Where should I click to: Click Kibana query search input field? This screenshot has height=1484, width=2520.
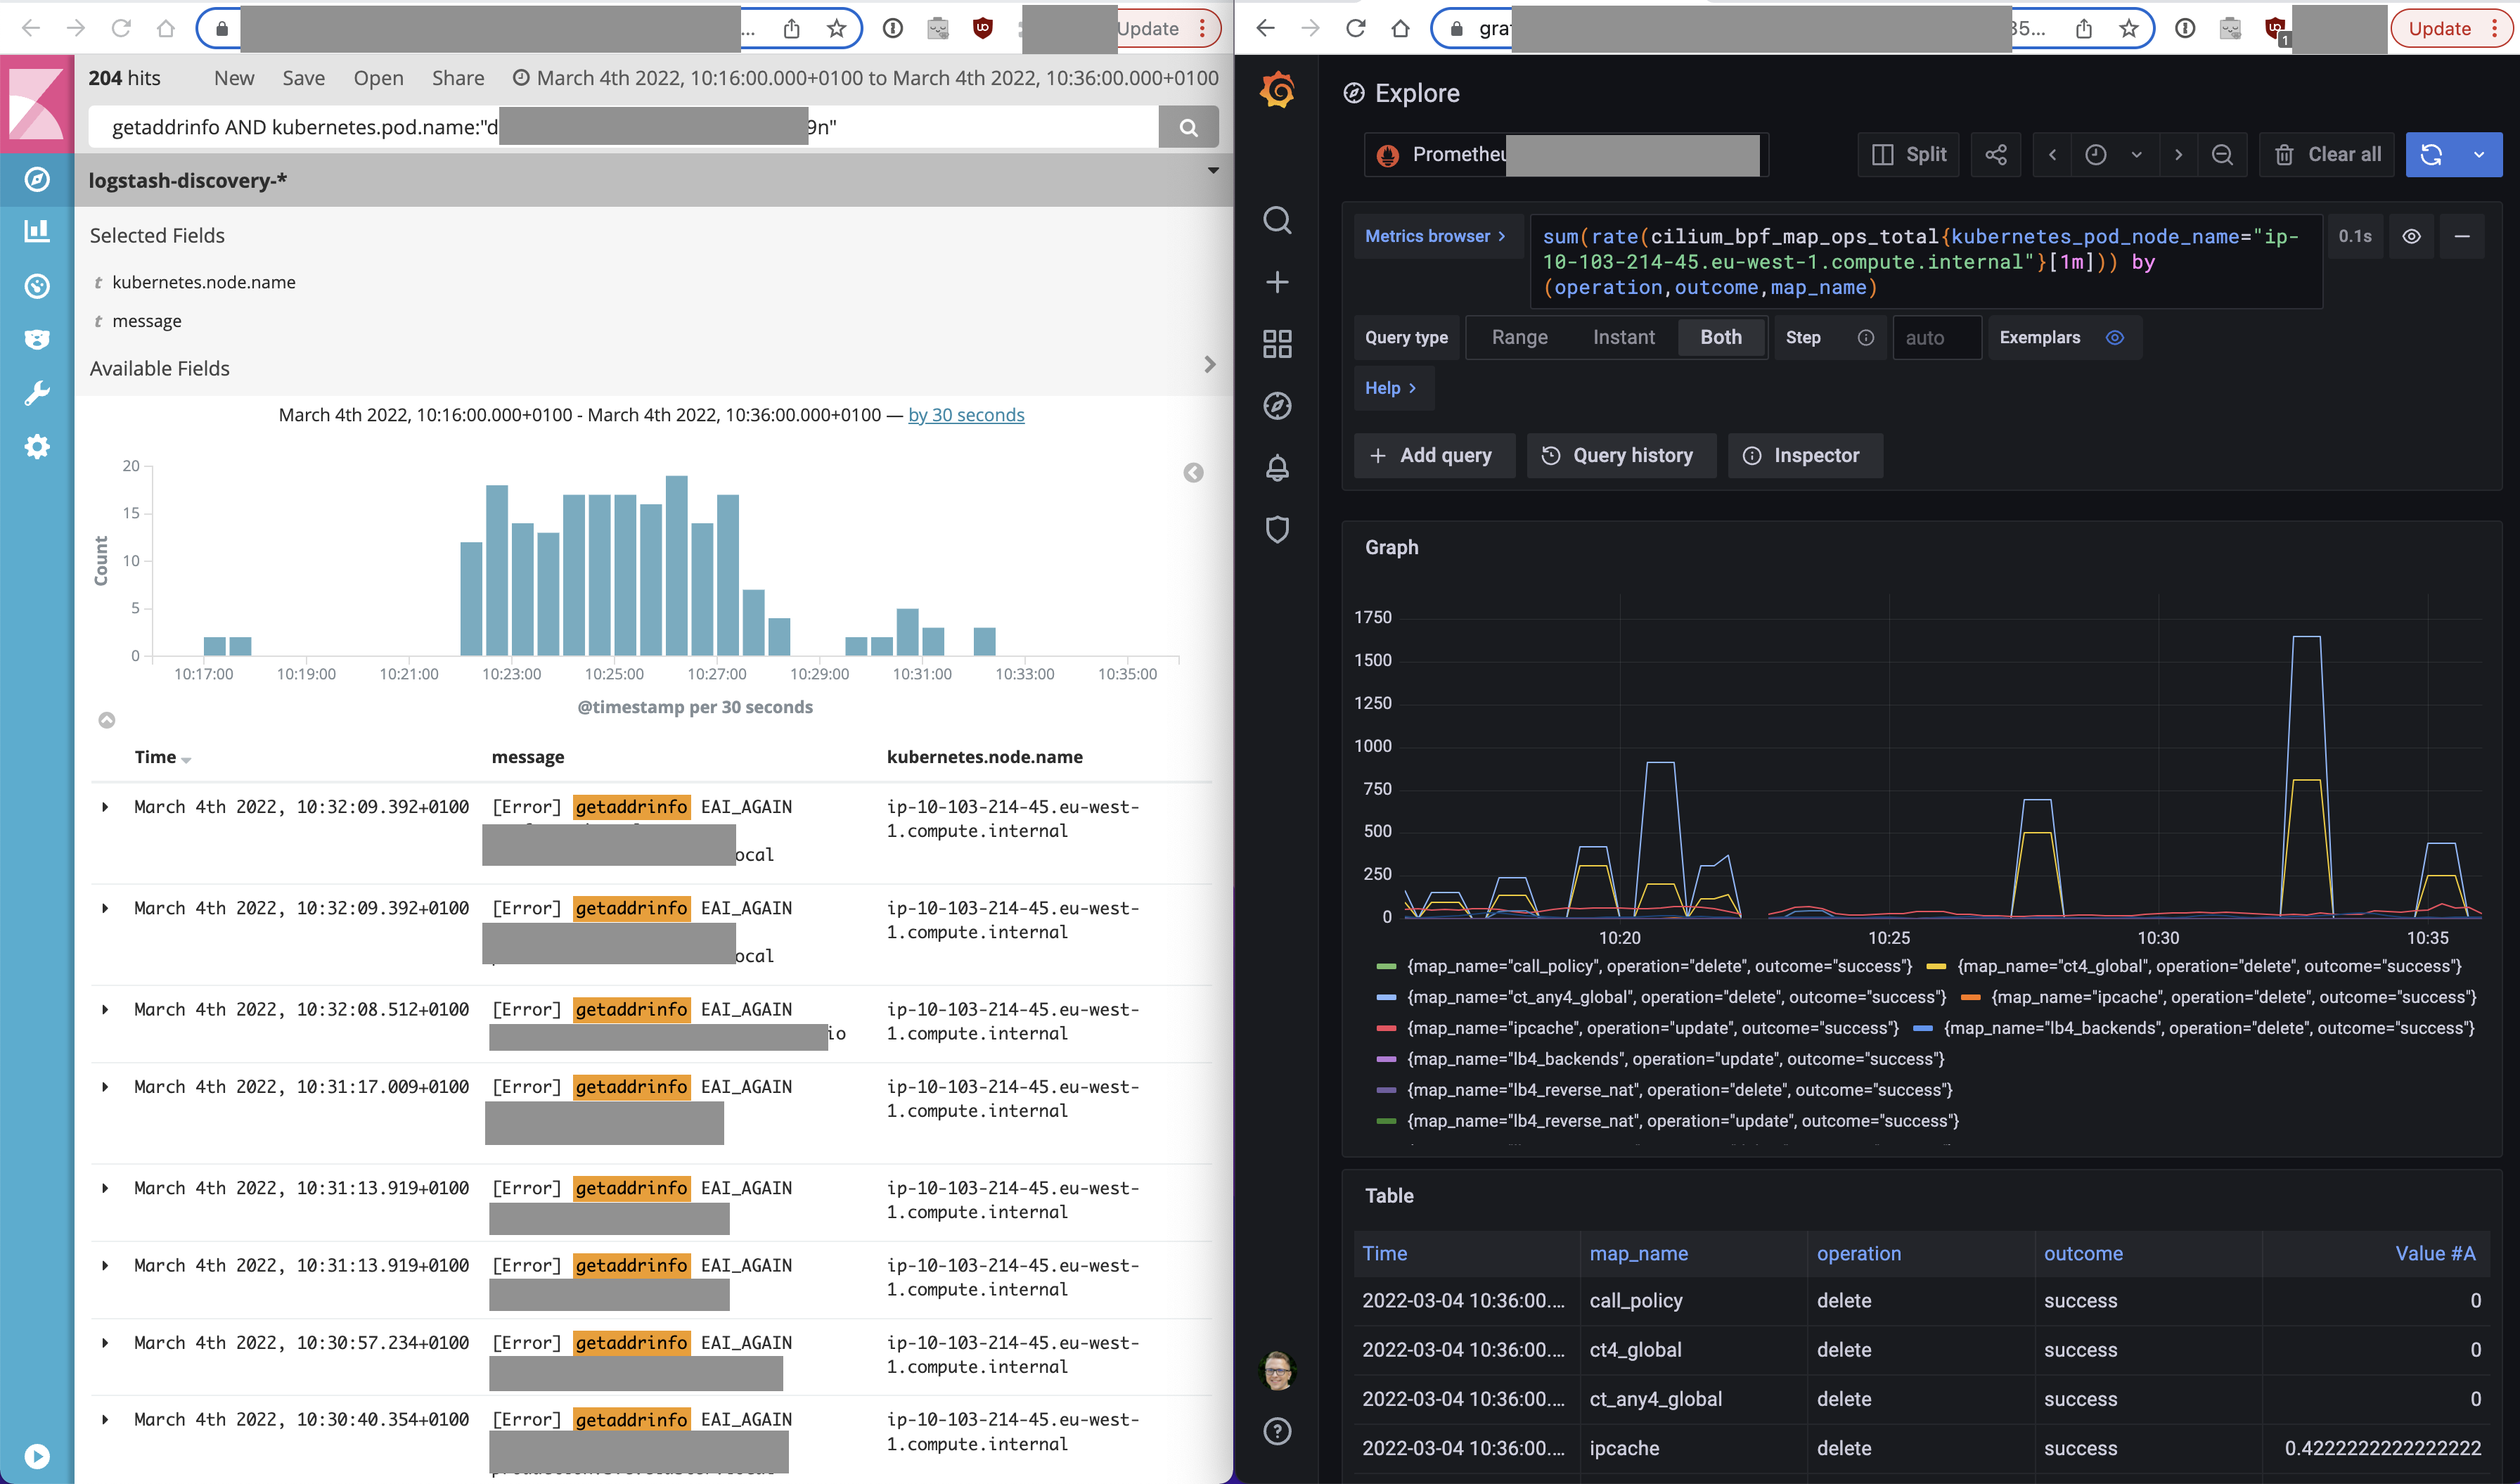(623, 127)
